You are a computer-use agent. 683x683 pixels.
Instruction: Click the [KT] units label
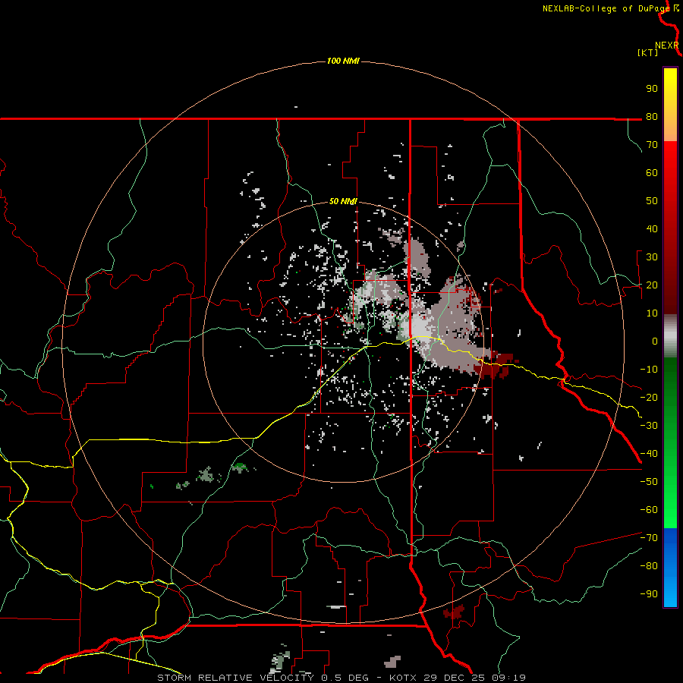[647, 52]
